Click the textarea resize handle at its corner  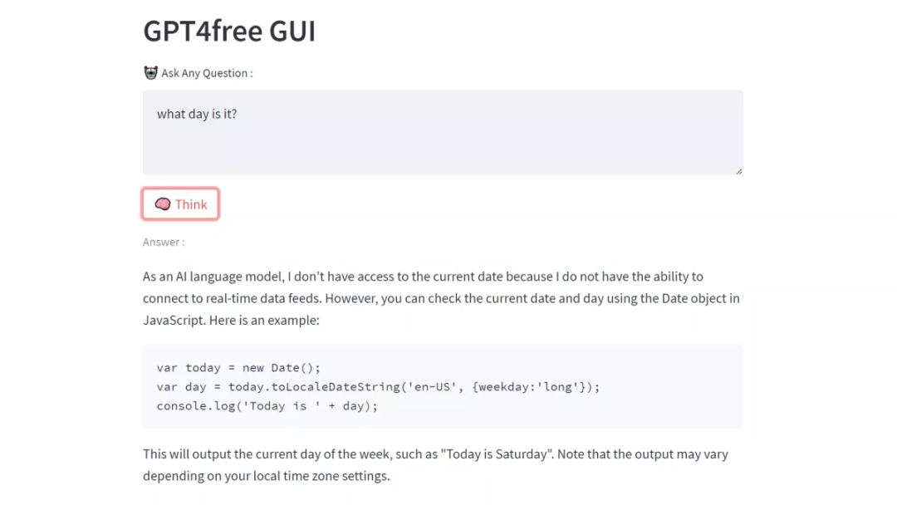click(738, 170)
